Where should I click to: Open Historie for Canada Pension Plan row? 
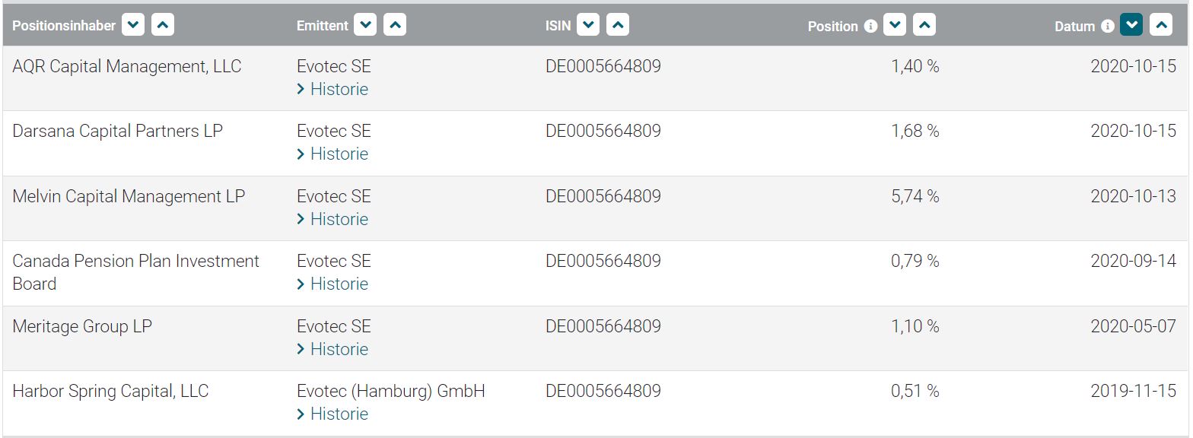332,284
